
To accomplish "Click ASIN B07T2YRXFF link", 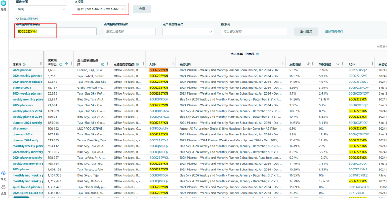I will click(358, 193).
